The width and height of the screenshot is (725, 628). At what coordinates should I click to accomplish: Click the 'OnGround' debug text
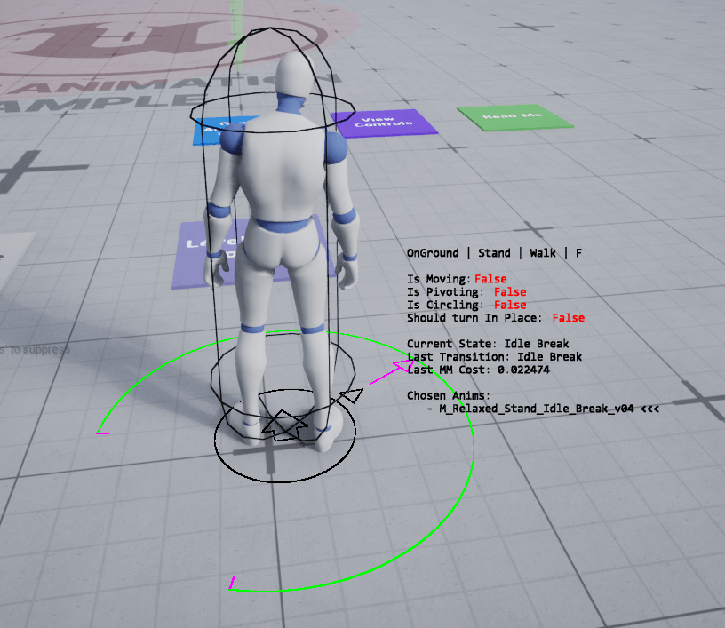click(433, 253)
